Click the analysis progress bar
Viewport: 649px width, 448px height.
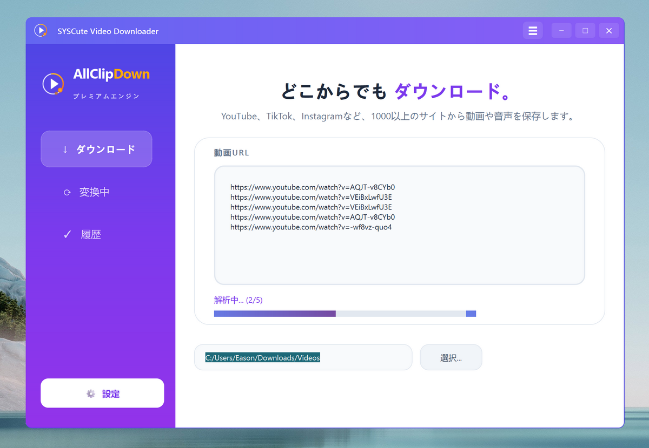(345, 314)
